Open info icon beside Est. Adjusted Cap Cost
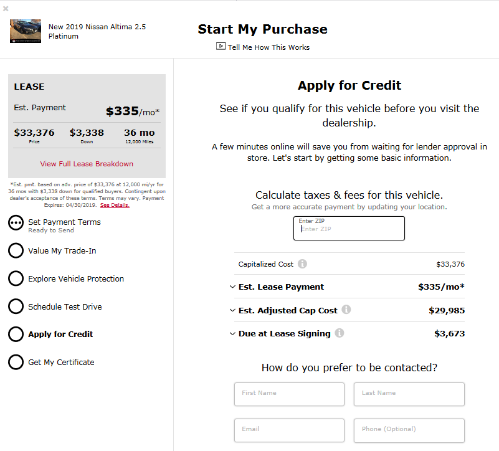Screen dimensions: 499x451 [x=346, y=310]
